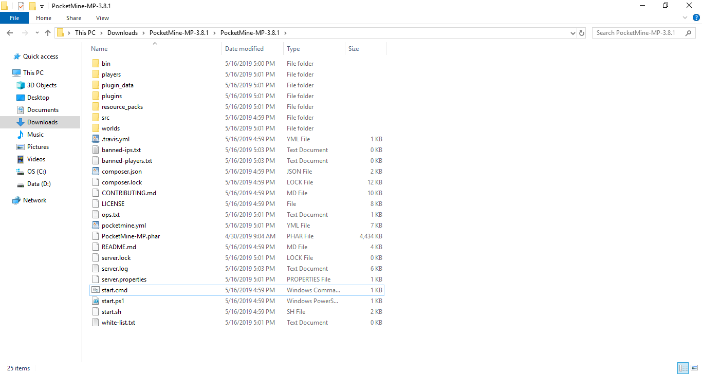Click the Up one level arrow

click(48, 33)
